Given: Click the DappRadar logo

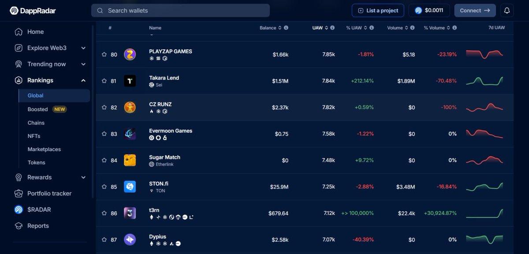Looking at the screenshot, I should pyautogui.click(x=33, y=11).
